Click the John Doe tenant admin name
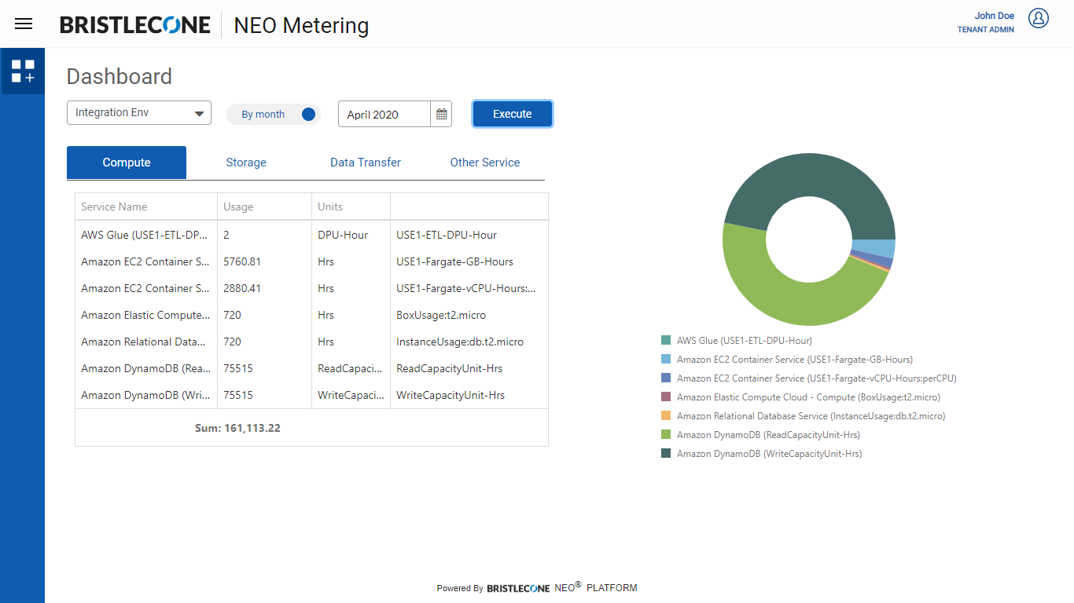This screenshot has height=603, width=1074. pos(994,16)
